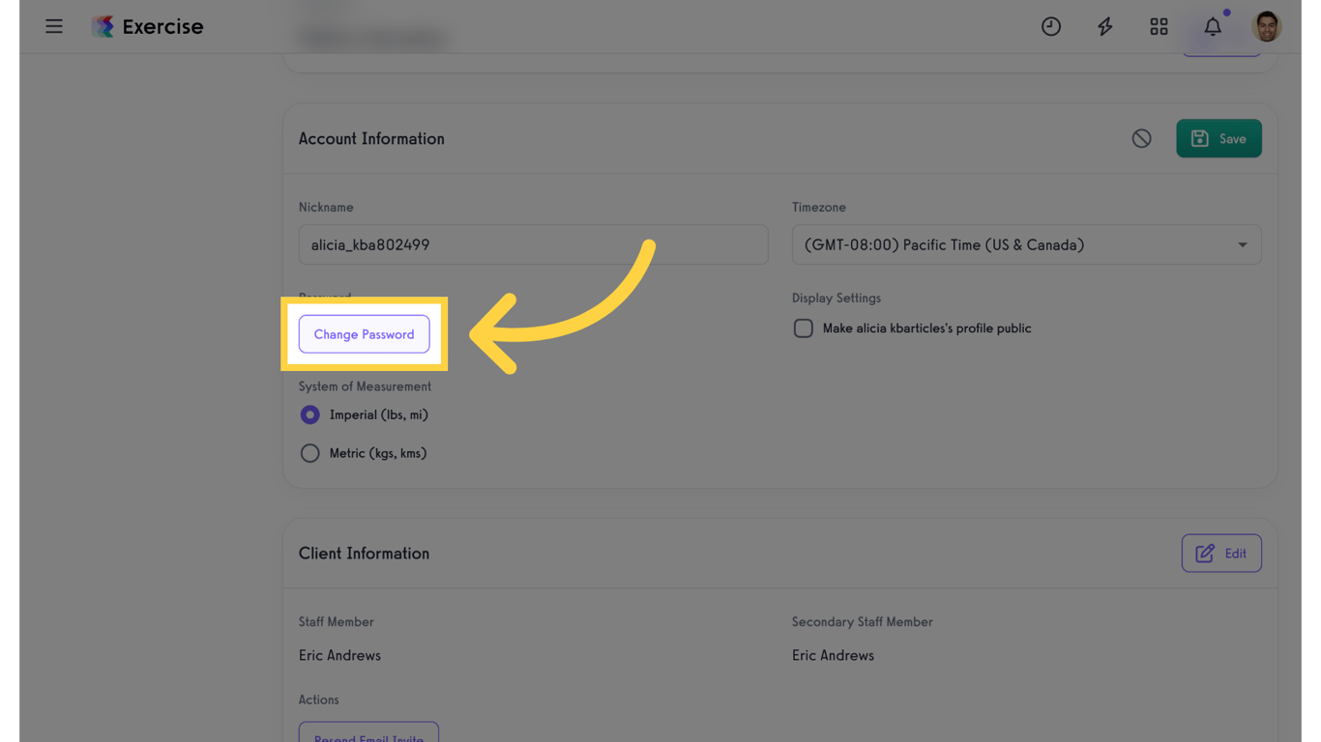Click the pencil icon on the Edit button
The image size is (1321, 742).
tap(1206, 553)
